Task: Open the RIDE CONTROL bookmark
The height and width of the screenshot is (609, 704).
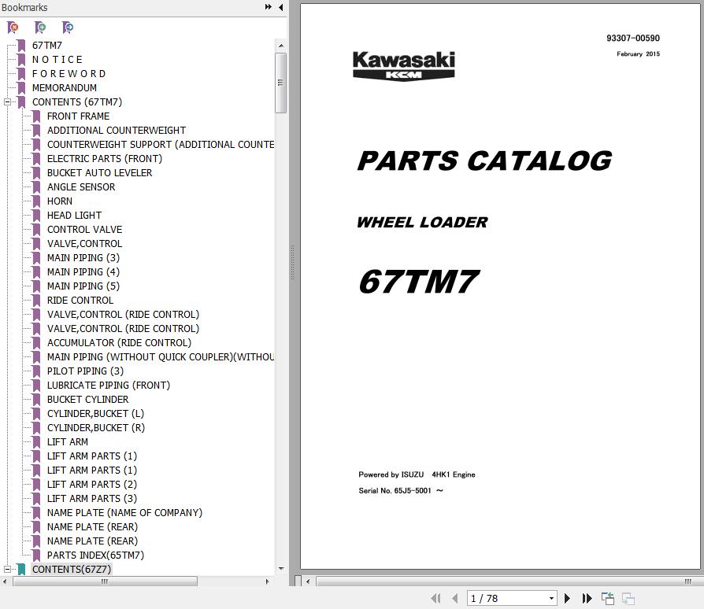Action: pyautogui.click(x=80, y=301)
